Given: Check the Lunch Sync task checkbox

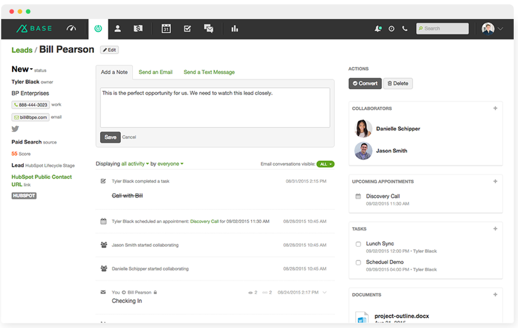Looking at the screenshot, I should click(x=358, y=244).
